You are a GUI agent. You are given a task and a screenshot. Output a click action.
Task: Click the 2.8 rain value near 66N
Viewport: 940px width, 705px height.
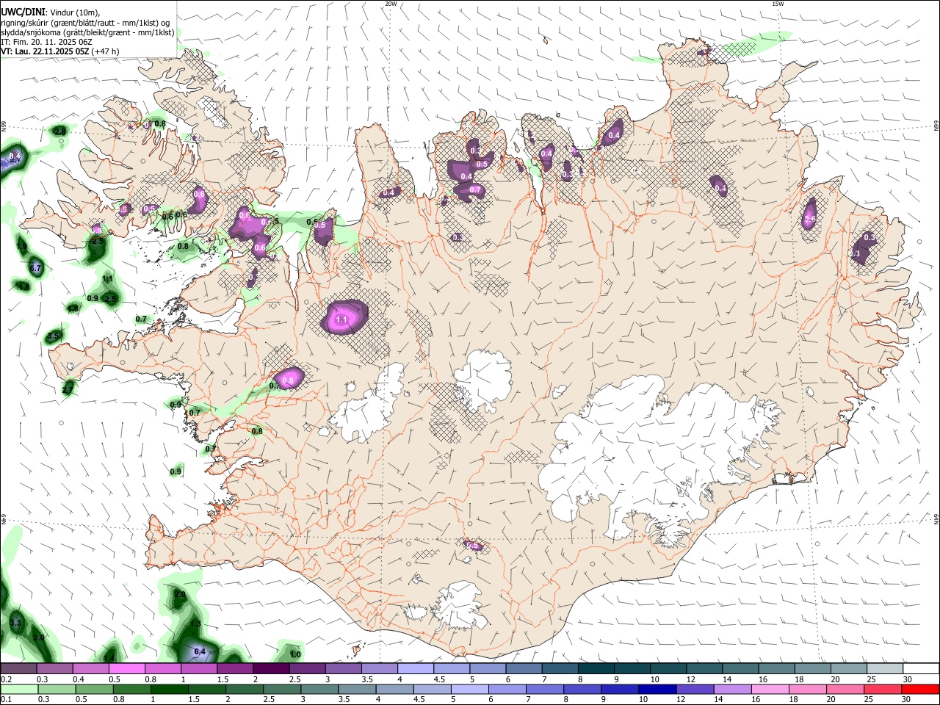pyautogui.click(x=60, y=131)
